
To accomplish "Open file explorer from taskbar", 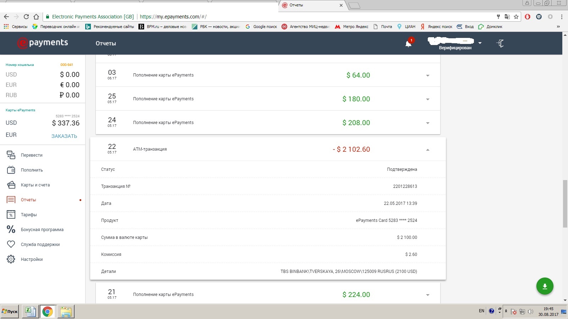I will click(x=66, y=312).
